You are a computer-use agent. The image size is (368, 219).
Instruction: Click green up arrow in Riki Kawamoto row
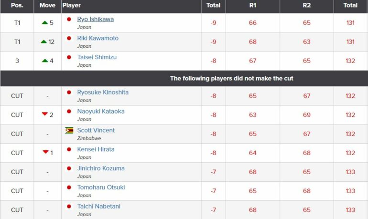click(44, 42)
